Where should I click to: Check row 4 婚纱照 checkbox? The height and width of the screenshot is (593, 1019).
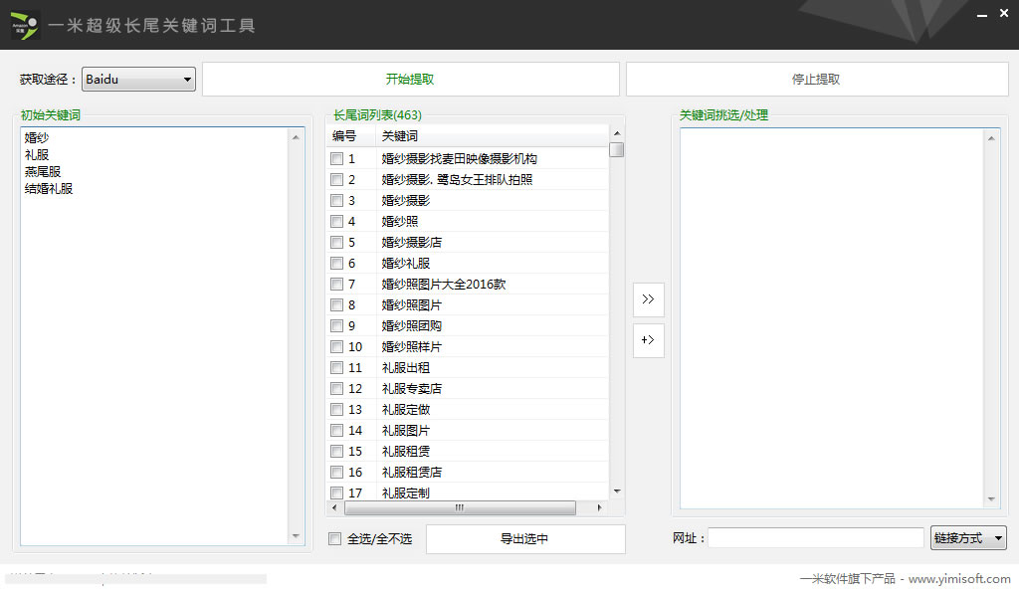click(336, 222)
